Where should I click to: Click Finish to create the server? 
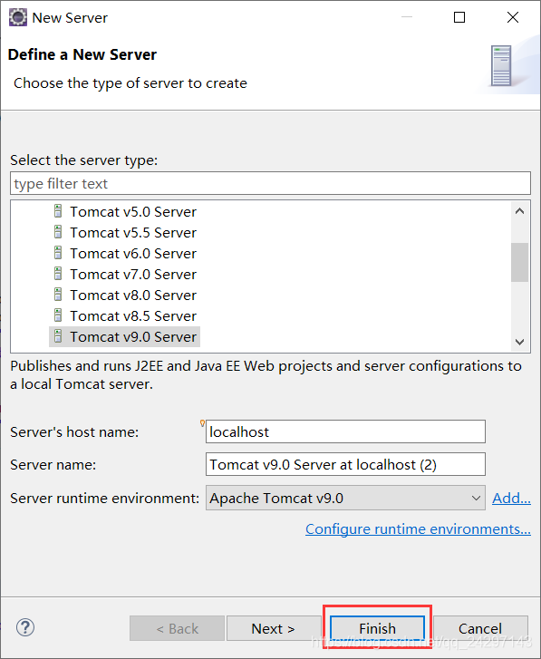click(377, 628)
